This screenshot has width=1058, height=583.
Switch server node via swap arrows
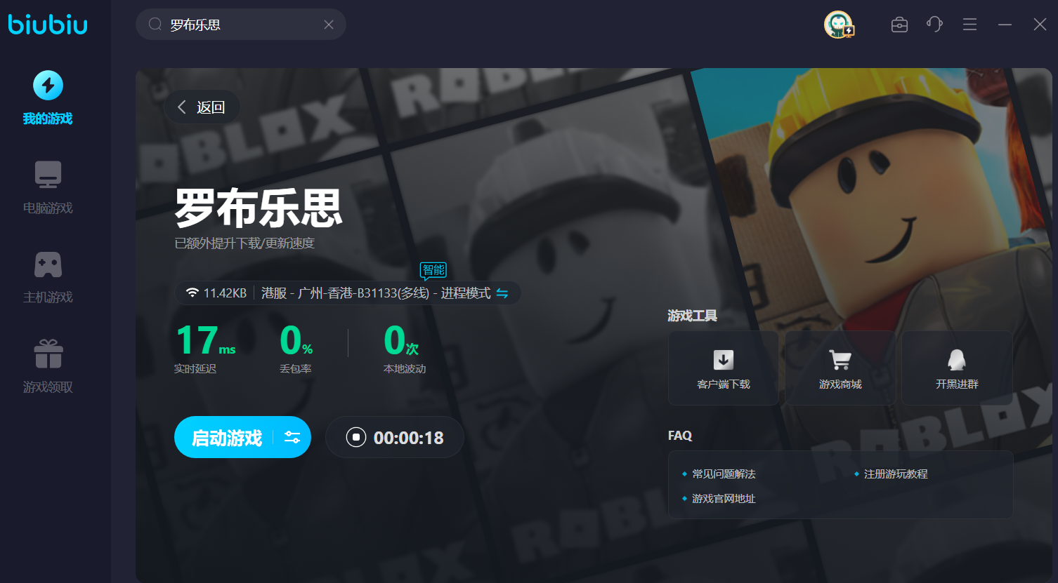[502, 293]
